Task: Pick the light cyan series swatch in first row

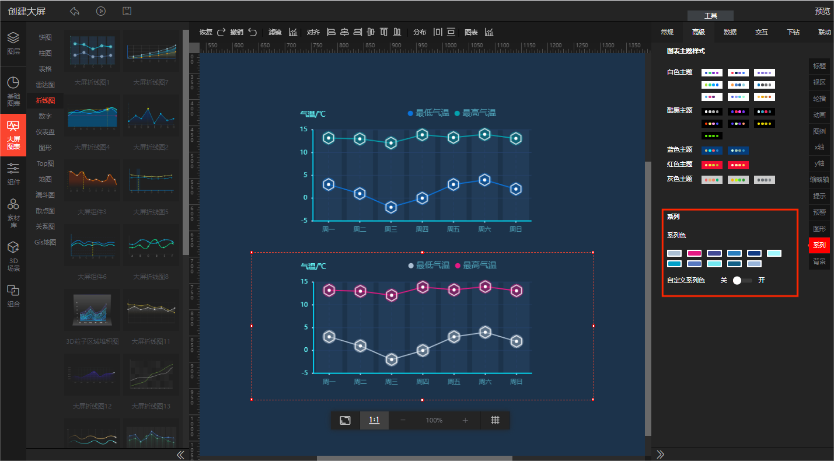Action: 774,253
